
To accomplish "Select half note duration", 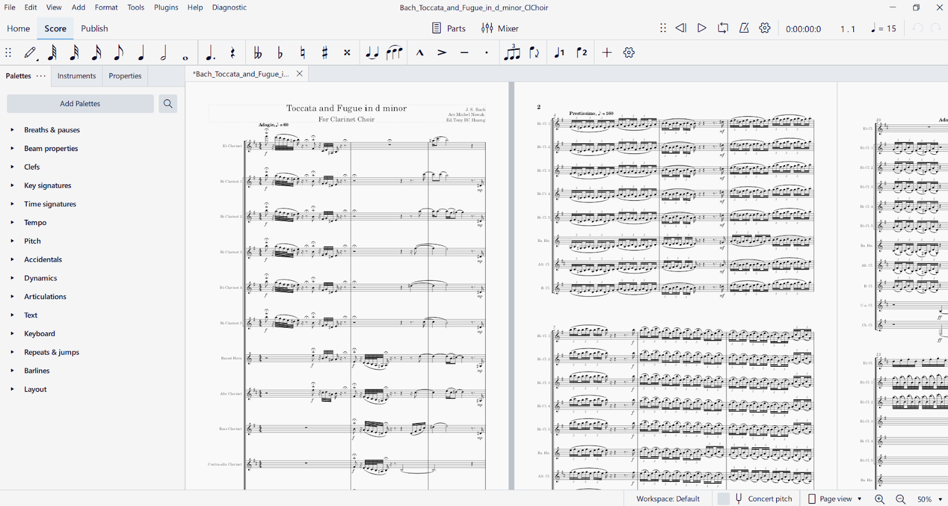I will coord(164,53).
